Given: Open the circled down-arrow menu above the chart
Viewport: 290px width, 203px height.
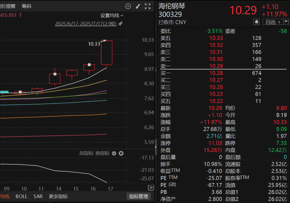Looking at the screenshot, I should (x=128, y=6).
